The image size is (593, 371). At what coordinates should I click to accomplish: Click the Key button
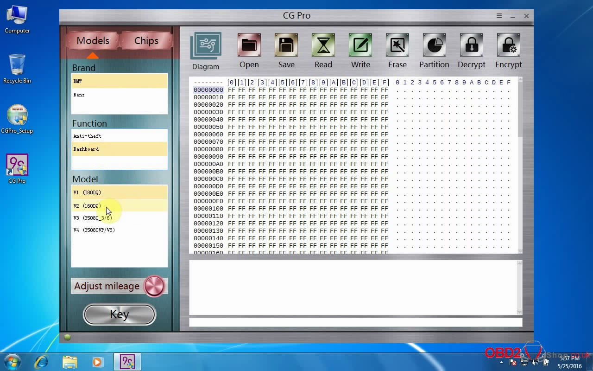click(x=119, y=314)
